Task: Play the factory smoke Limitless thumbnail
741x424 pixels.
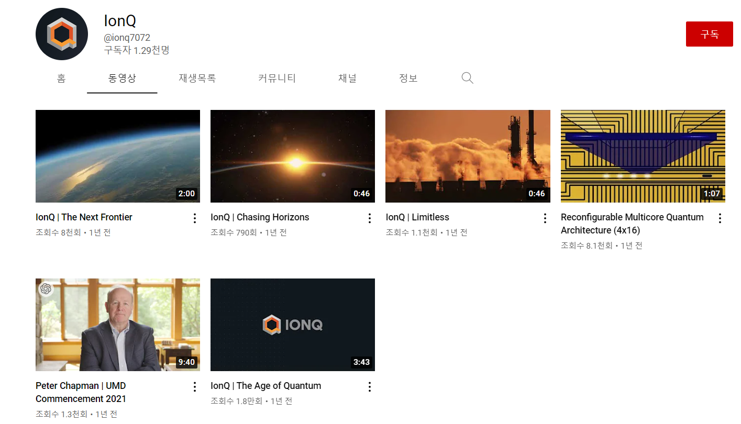Action: coord(468,156)
